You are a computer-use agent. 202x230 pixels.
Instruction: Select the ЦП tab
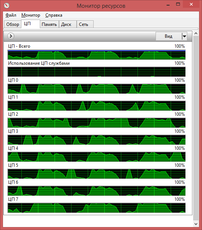31,24
